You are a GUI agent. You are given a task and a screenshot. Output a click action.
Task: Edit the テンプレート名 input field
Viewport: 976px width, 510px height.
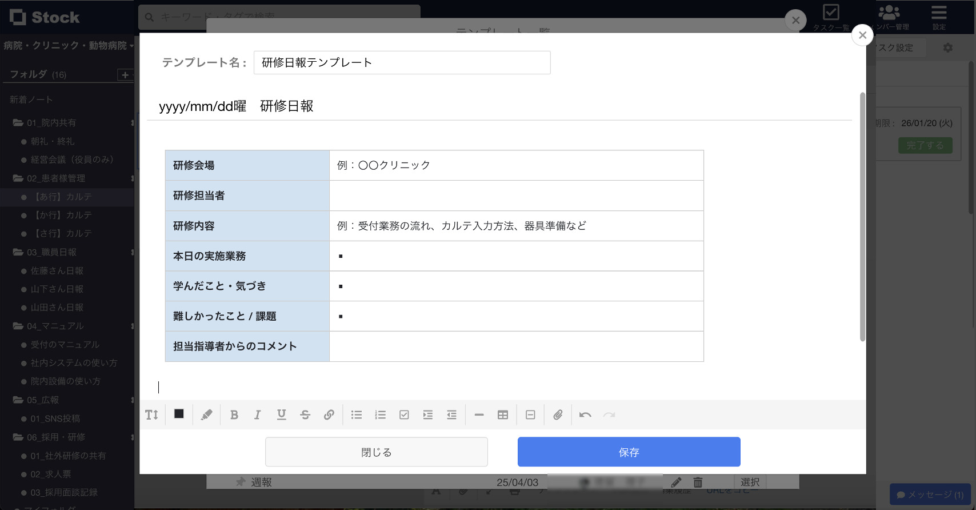click(x=402, y=62)
